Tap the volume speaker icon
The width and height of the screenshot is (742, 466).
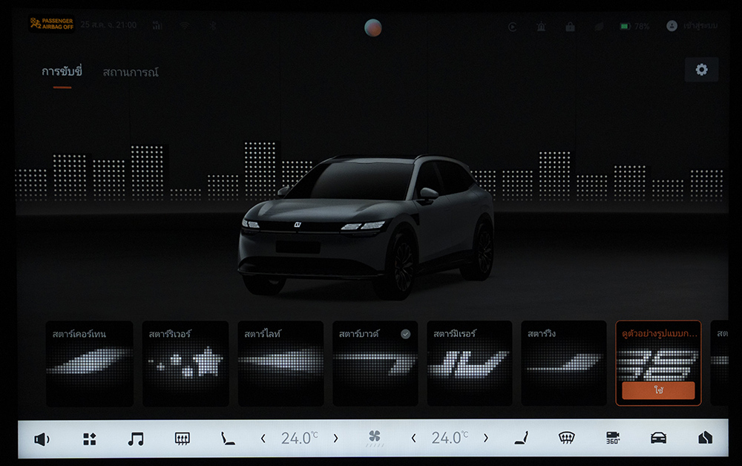click(x=42, y=439)
